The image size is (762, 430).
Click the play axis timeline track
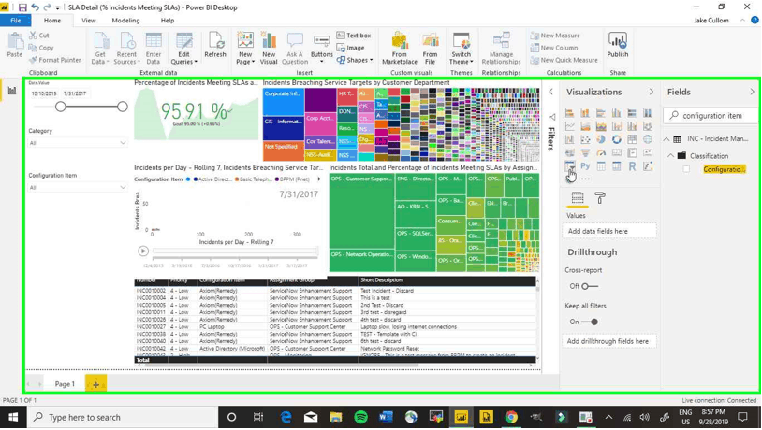tap(235, 251)
